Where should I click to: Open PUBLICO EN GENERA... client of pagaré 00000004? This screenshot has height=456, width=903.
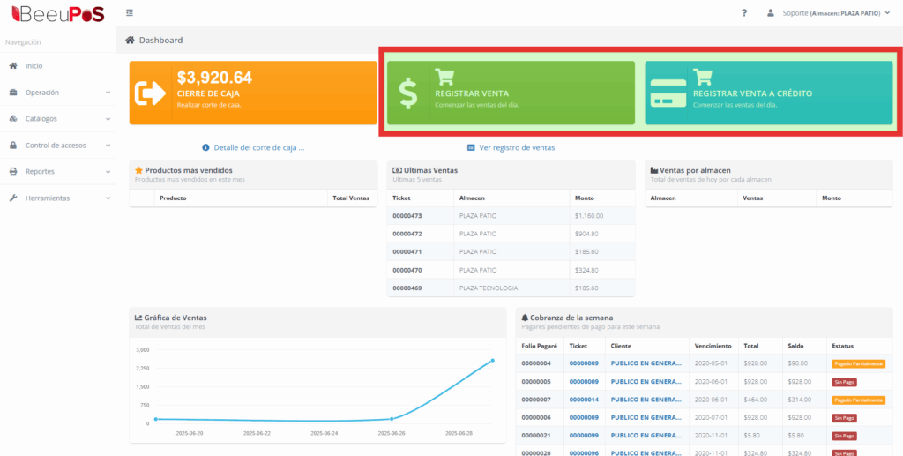click(646, 363)
